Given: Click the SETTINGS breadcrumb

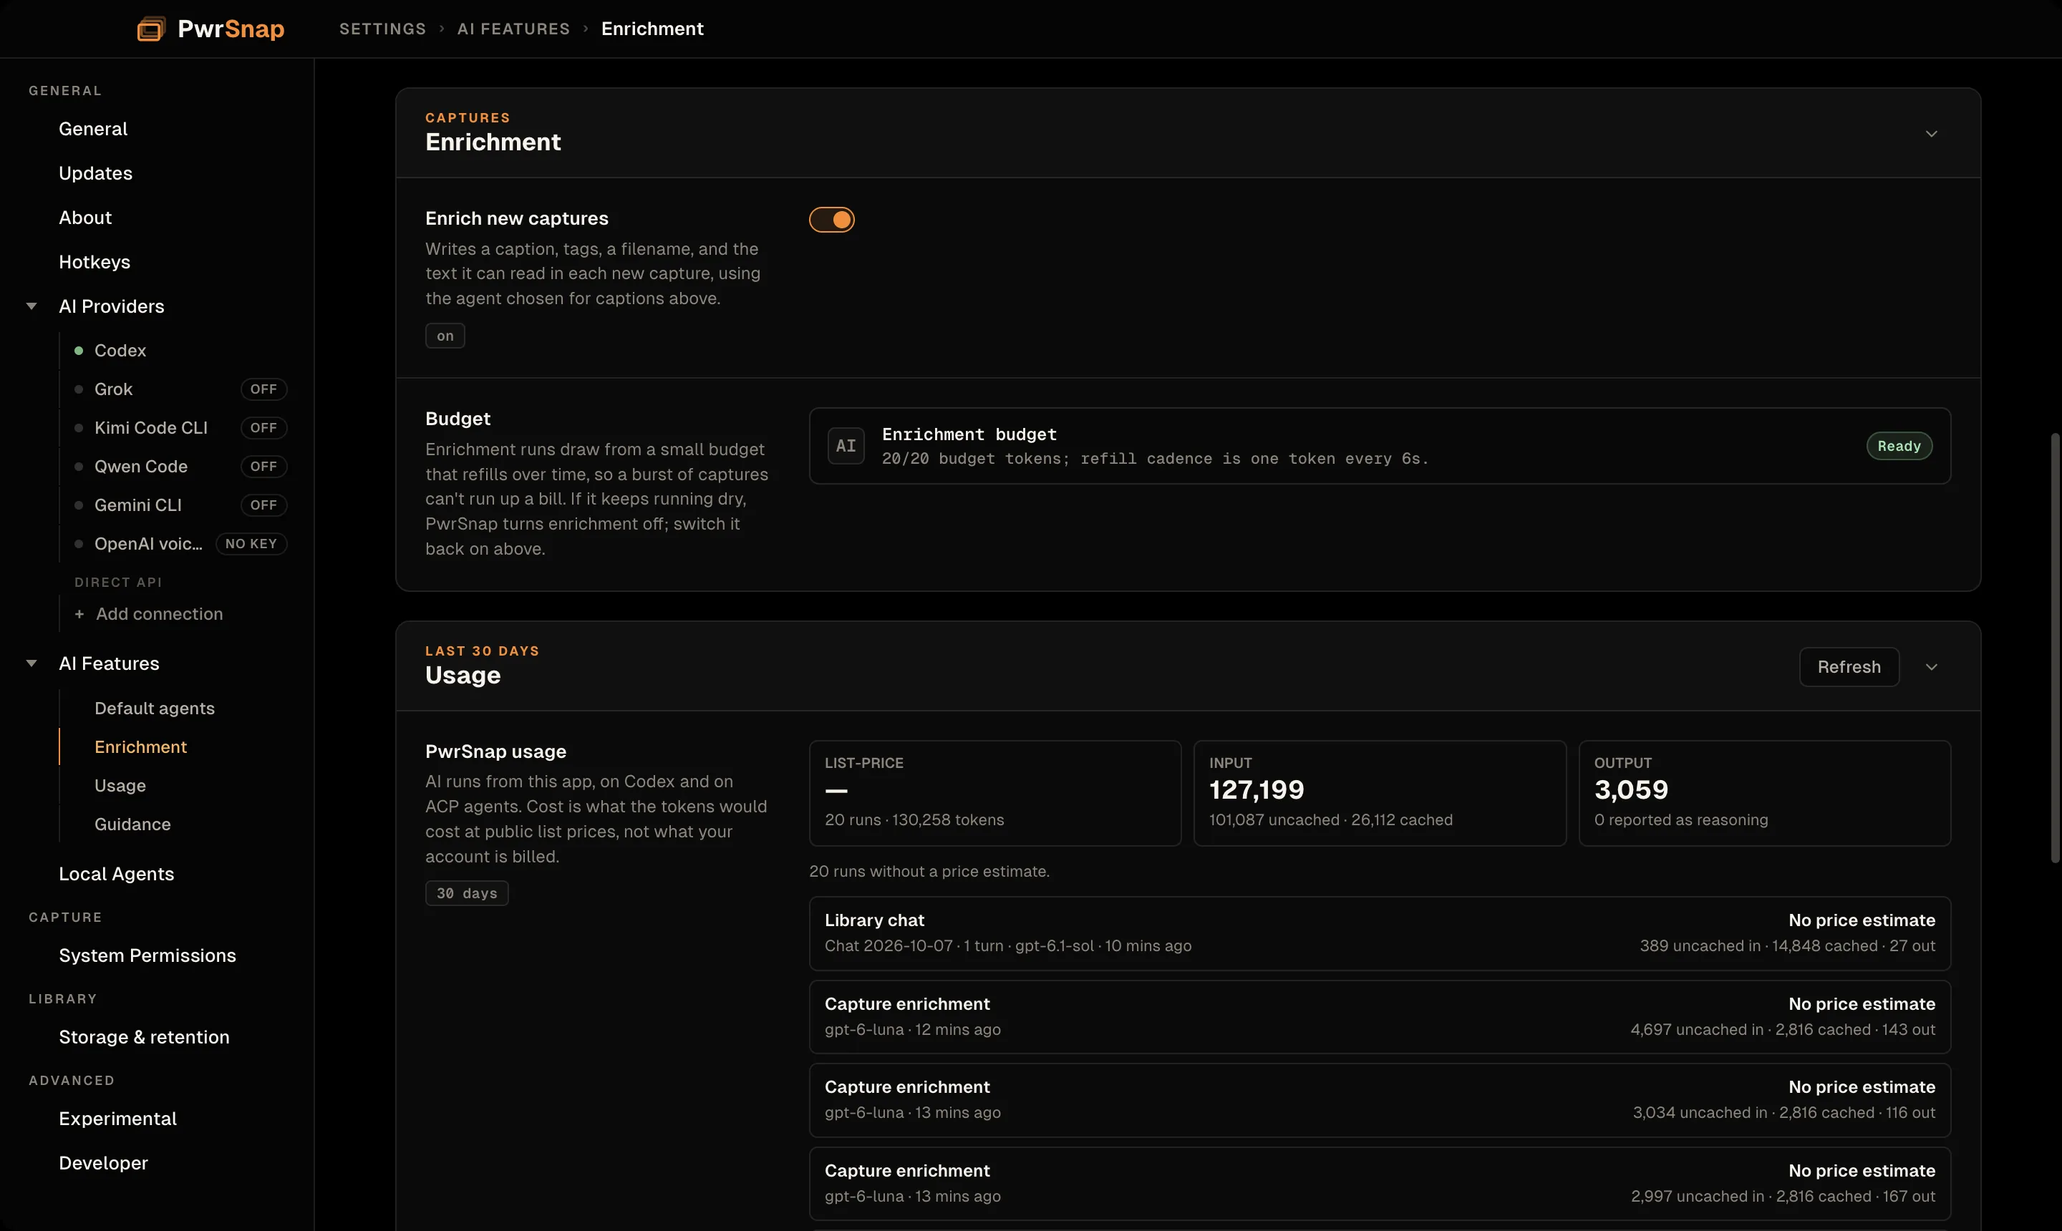Looking at the screenshot, I should point(382,29).
